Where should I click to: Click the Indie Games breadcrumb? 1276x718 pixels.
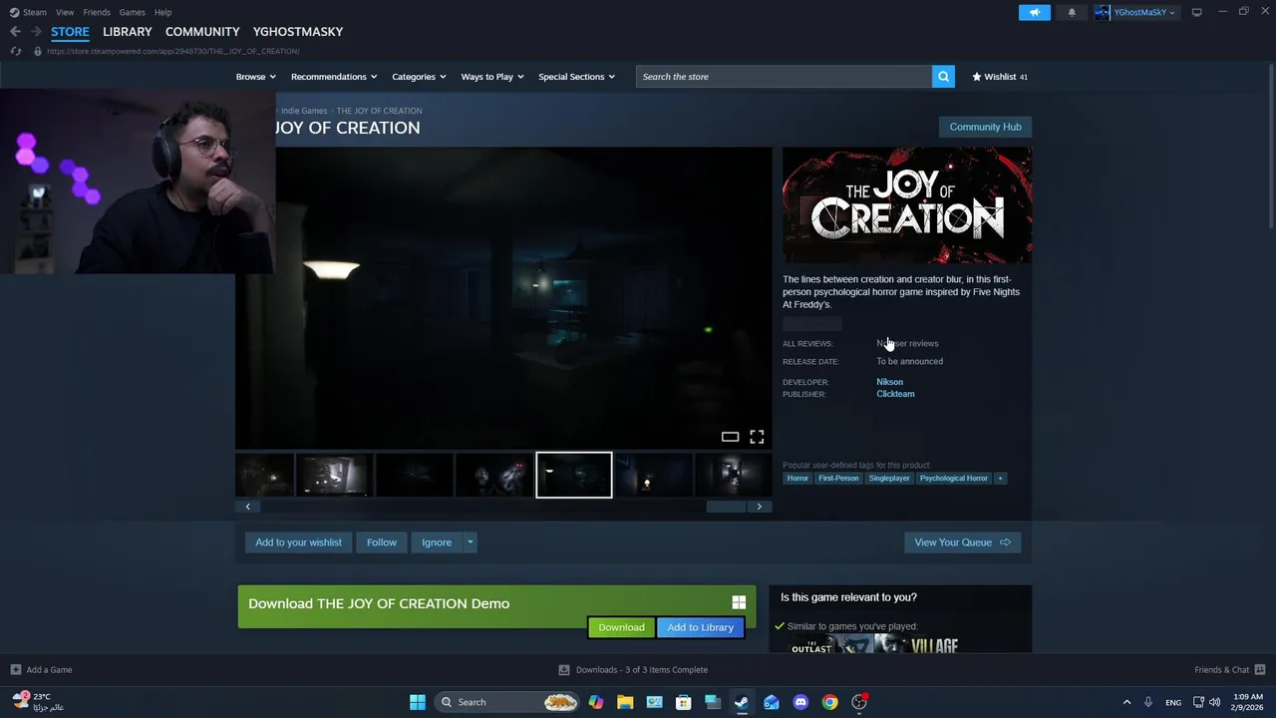pyautogui.click(x=304, y=111)
